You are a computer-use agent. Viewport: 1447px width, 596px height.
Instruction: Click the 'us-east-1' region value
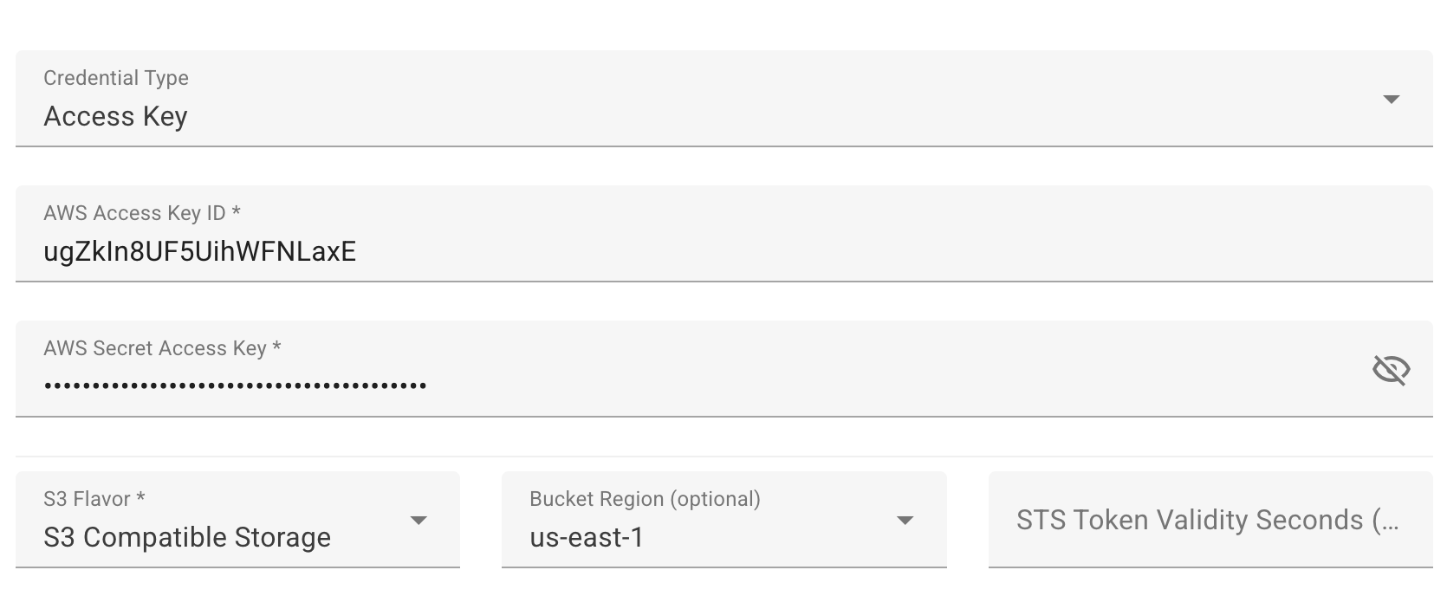(587, 538)
